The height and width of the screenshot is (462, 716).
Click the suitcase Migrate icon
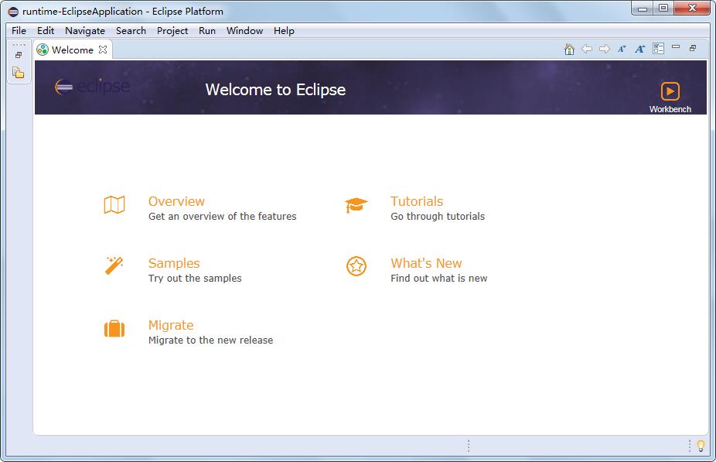point(114,329)
